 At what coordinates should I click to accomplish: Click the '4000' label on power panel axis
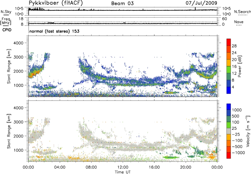point(19,43)
